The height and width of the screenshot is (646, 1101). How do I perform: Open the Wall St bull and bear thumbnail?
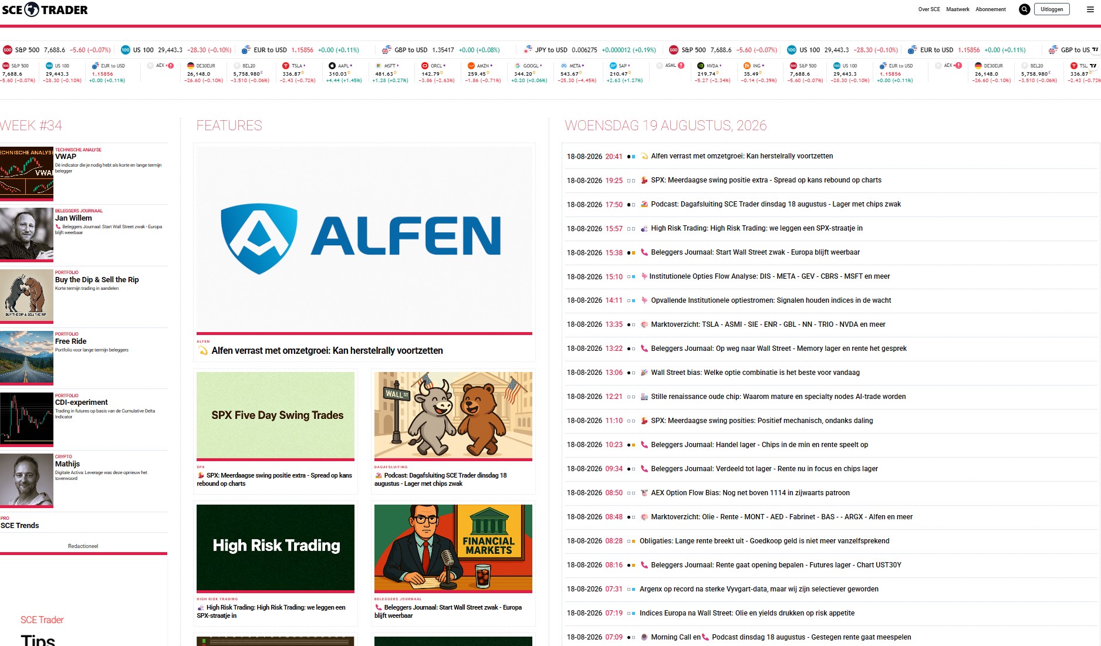[x=453, y=415]
